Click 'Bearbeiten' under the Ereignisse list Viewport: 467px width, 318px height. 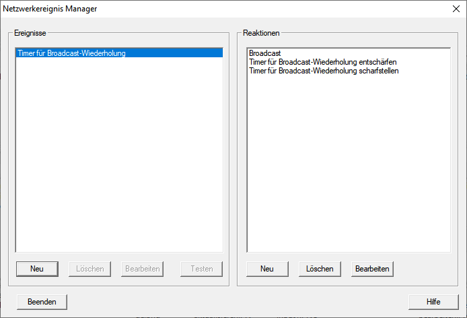tap(142, 269)
